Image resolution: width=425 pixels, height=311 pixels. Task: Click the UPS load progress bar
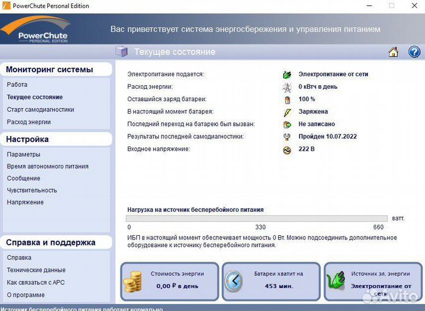[x=257, y=218]
